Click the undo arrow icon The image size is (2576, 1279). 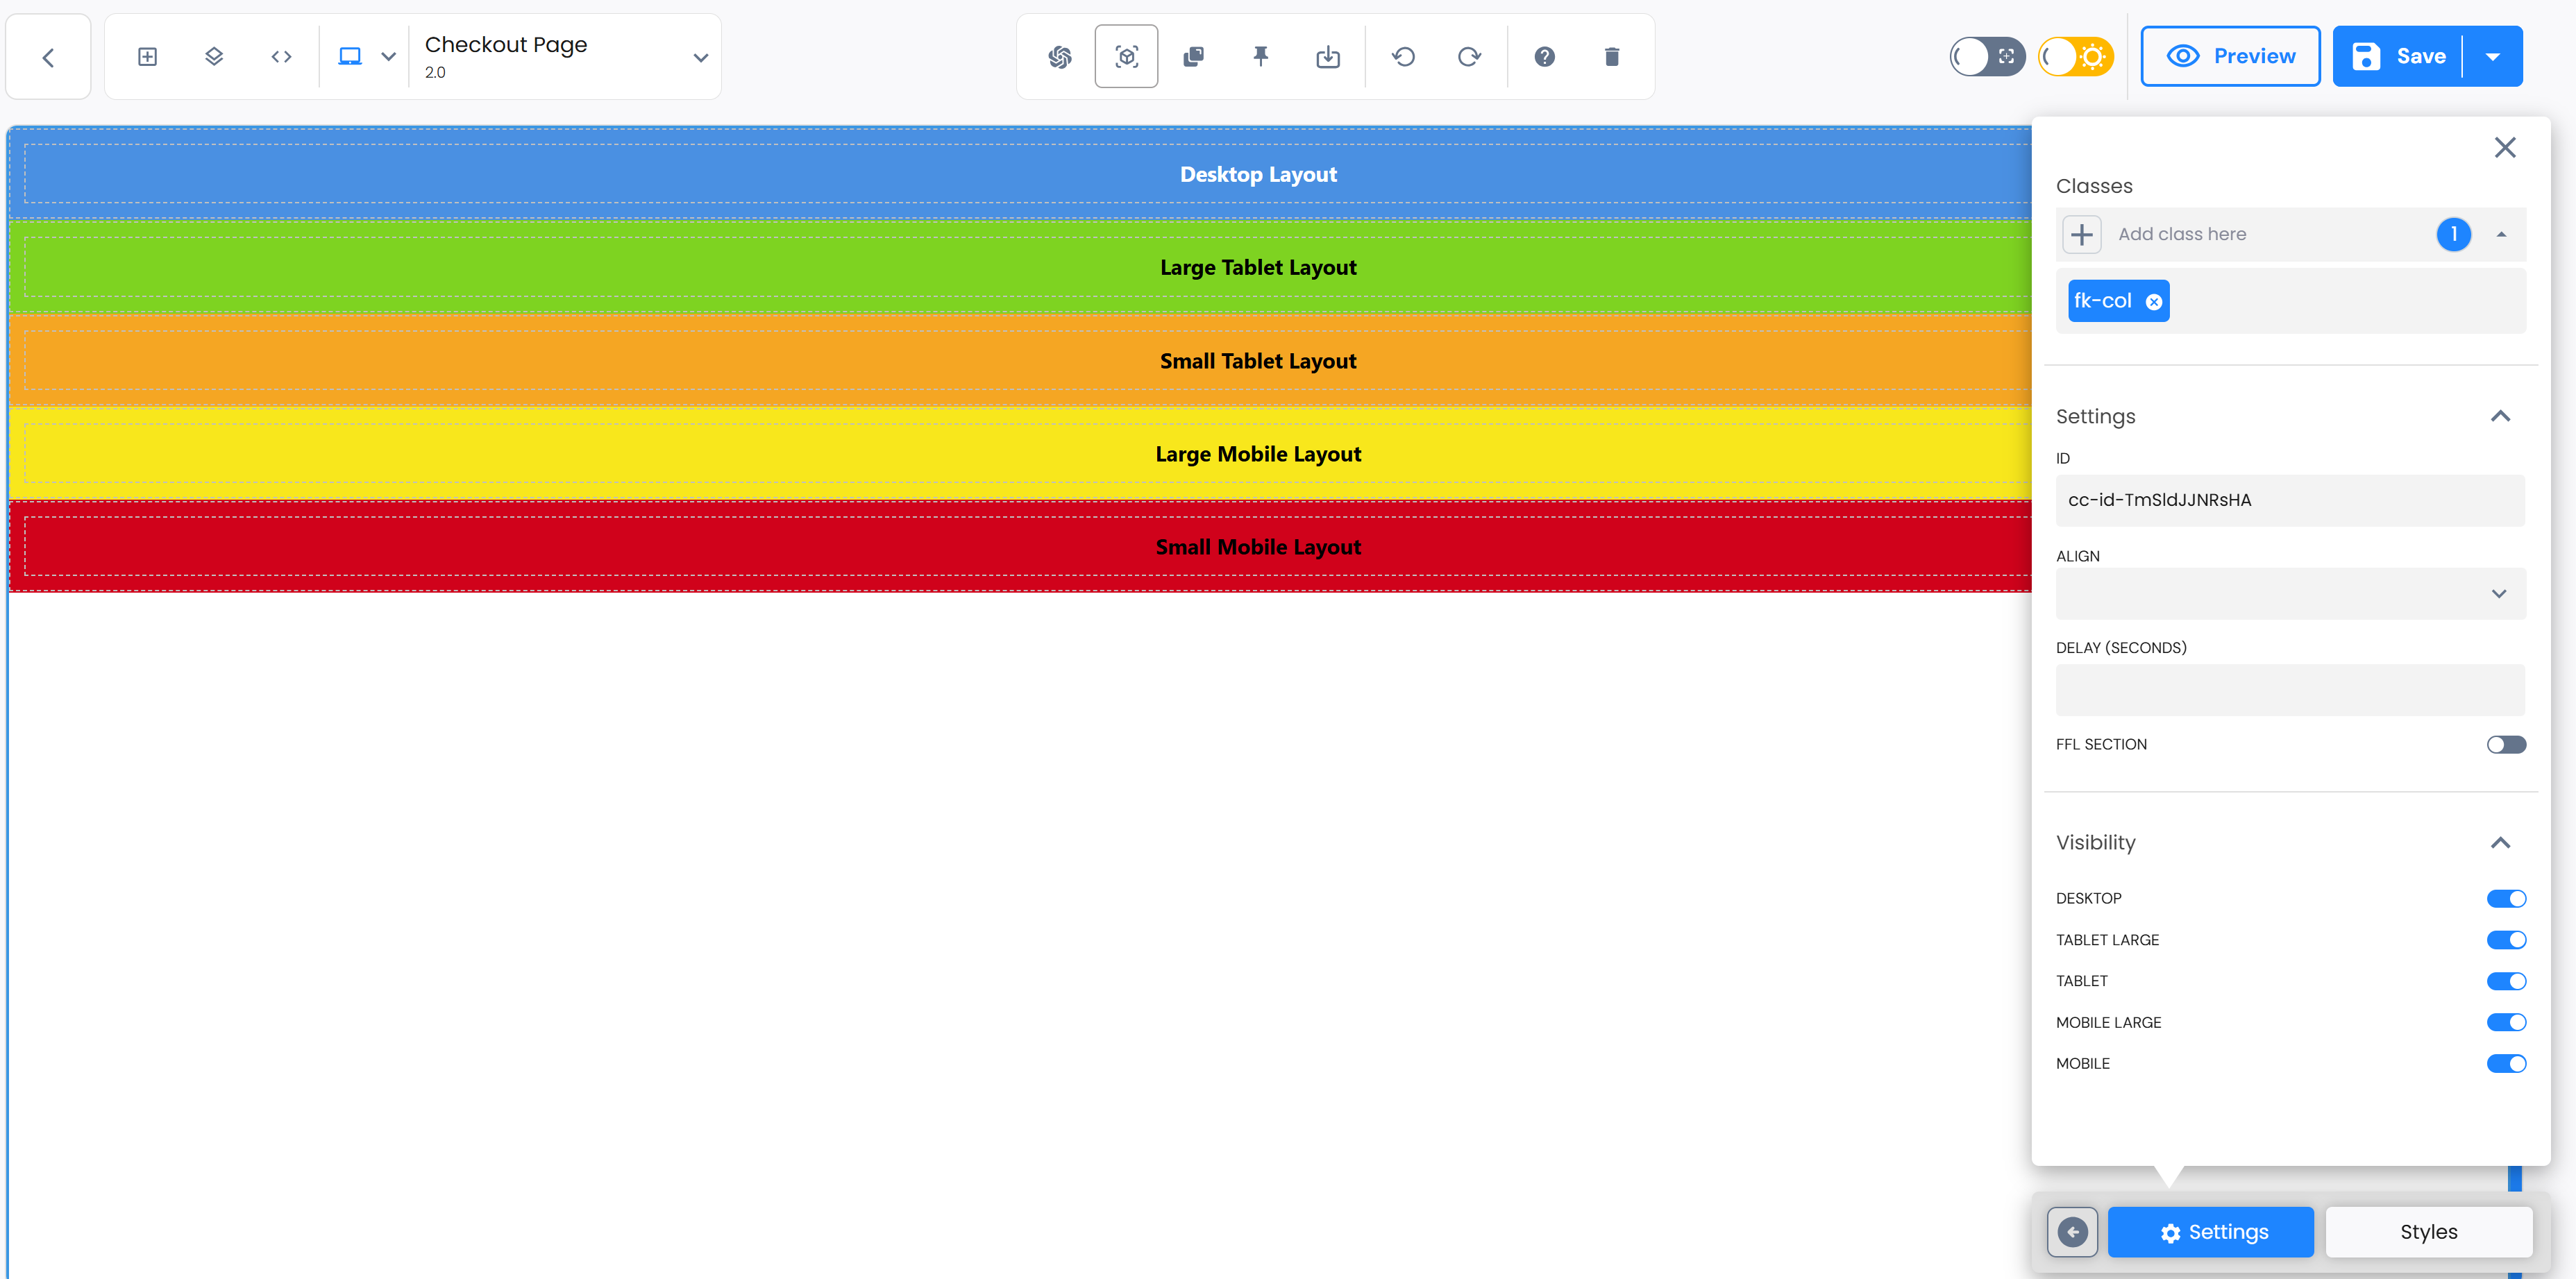(1403, 57)
